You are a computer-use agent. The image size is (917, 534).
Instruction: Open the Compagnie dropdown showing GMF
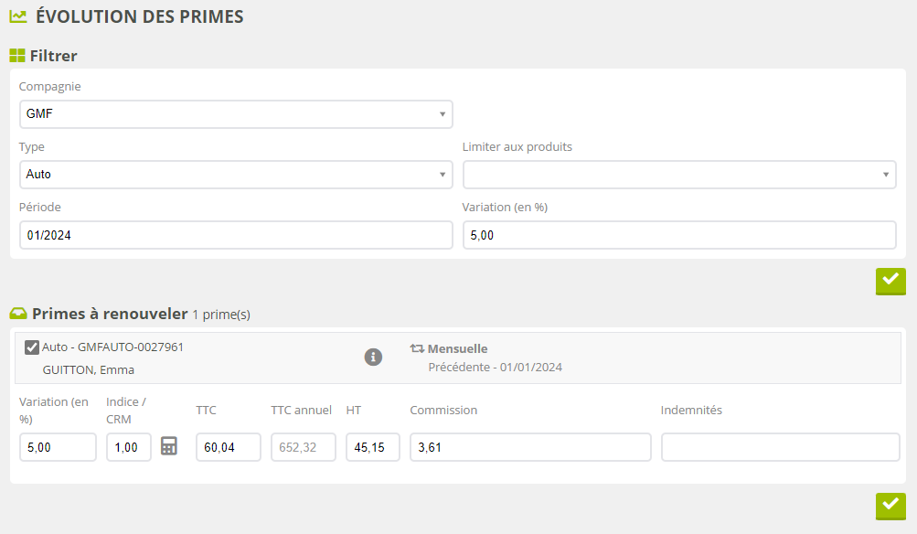tap(236, 114)
